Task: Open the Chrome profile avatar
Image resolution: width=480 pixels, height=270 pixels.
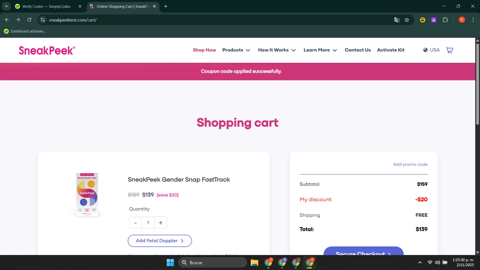Action: click(x=462, y=20)
